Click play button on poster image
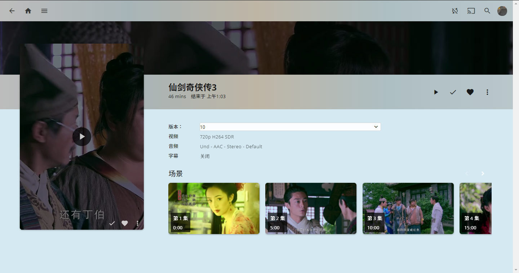Image resolution: width=519 pixels, height=273 pixels. tap(82, 136)
